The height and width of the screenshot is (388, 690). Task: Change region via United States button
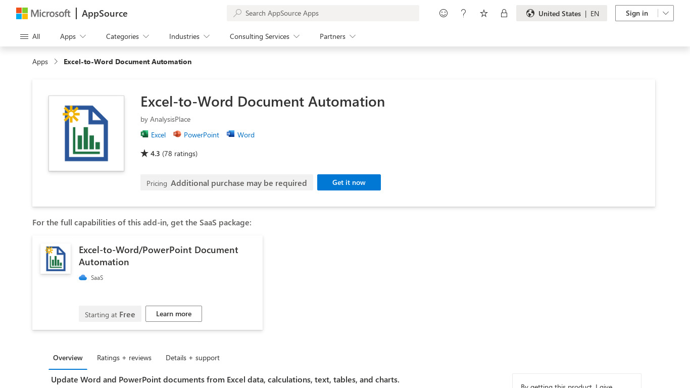562,14
